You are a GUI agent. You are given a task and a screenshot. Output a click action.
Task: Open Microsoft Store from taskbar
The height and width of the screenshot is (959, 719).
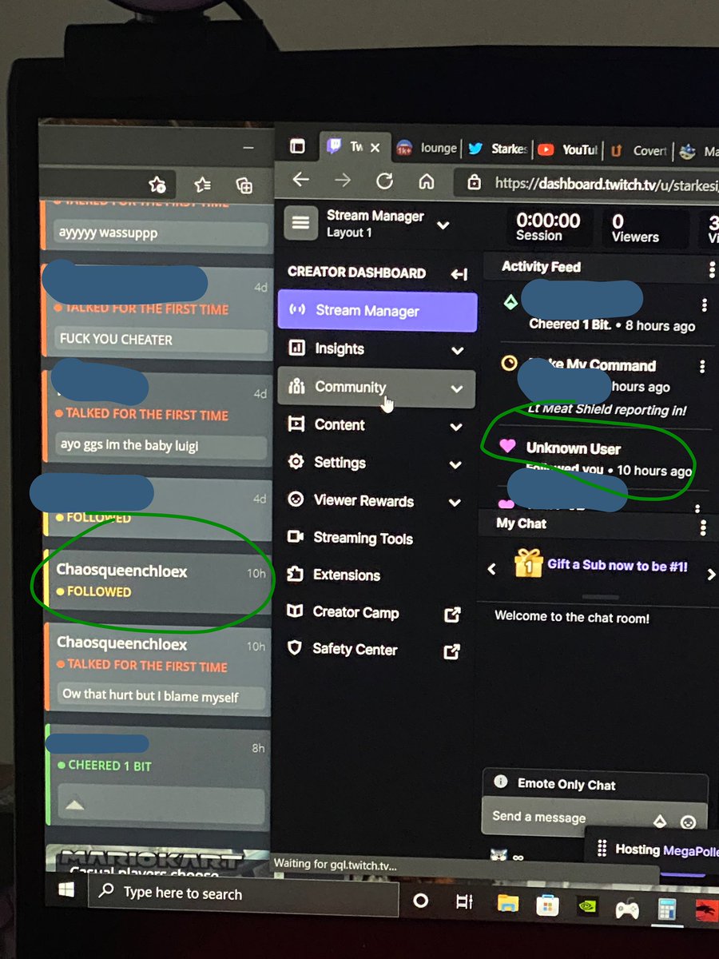point(546,905)
